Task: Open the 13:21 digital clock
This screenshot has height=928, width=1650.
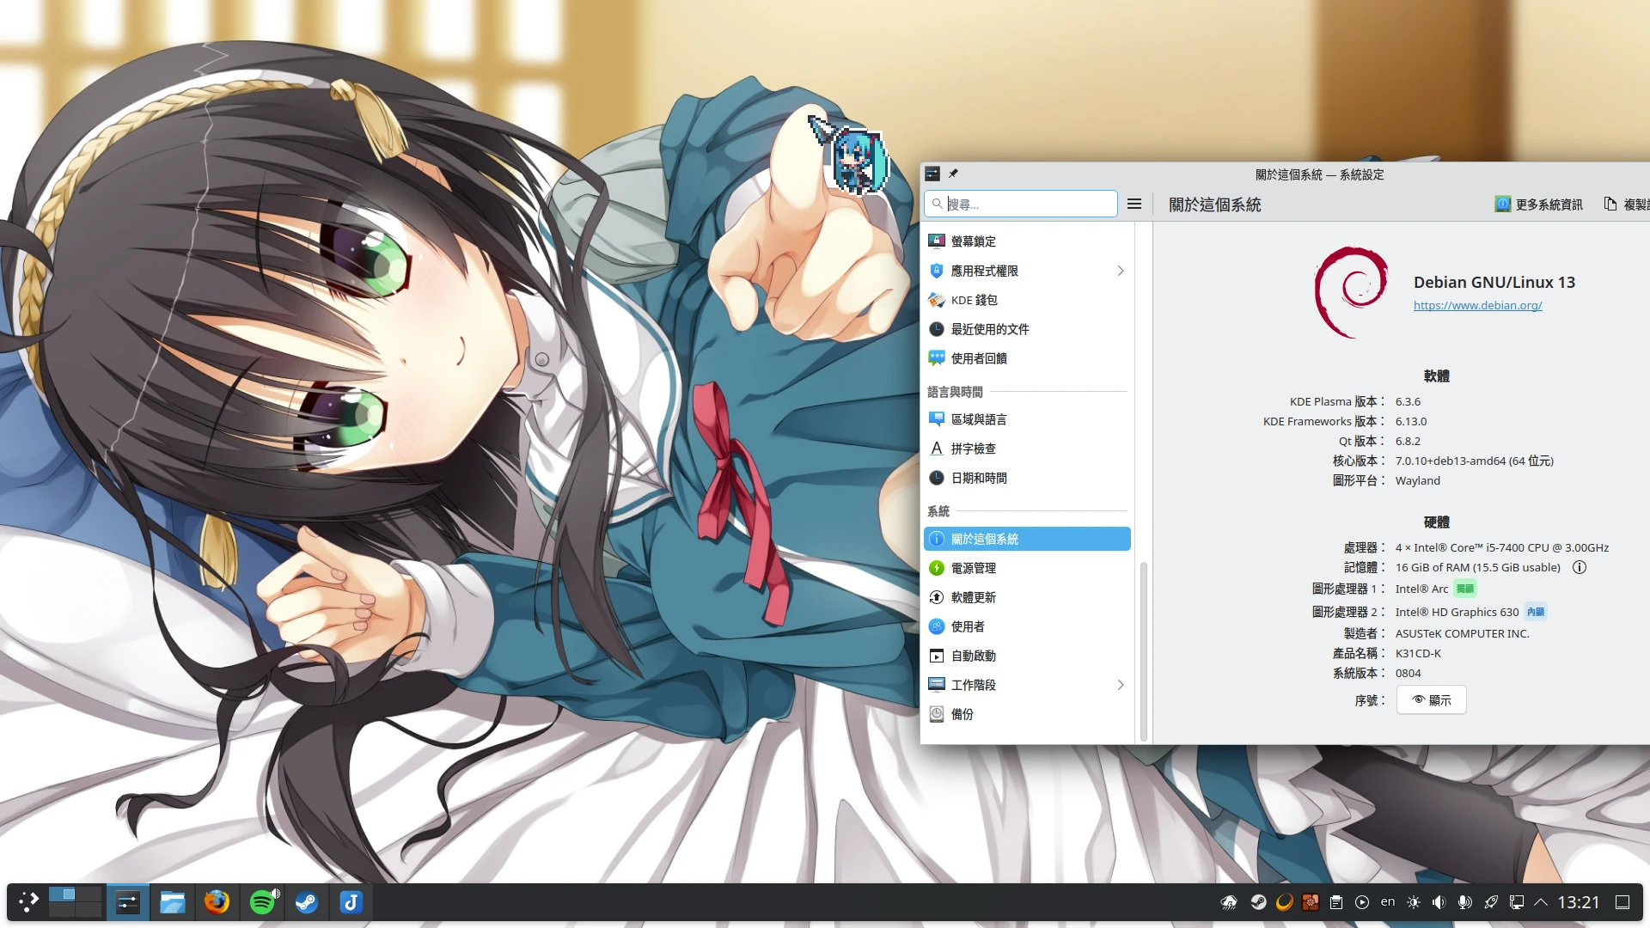Action: pyautogui.click(x=1579, y=902)
